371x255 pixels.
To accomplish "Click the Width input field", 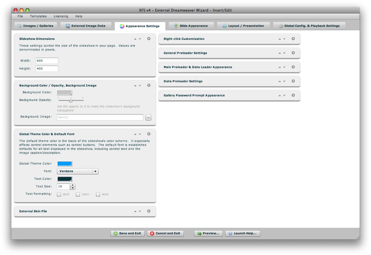I will click(47, 61).
